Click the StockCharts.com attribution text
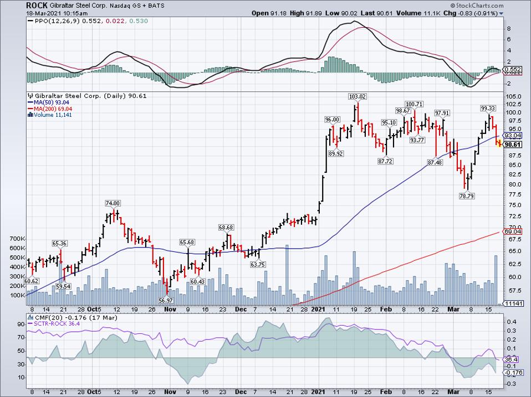531x397 pixels. 479,6
